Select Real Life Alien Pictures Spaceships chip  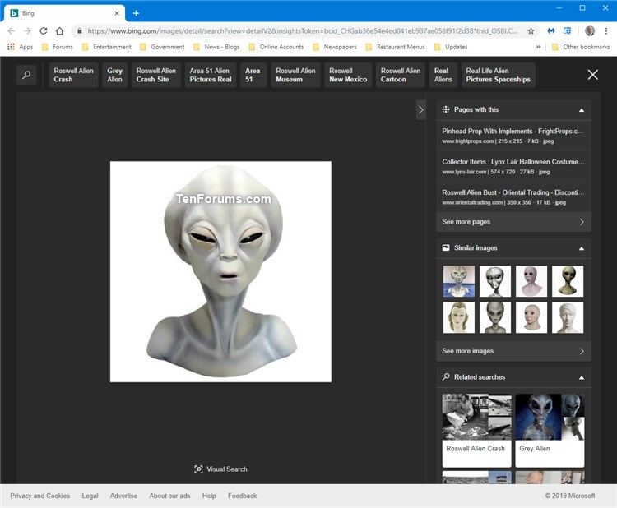[x=499, y=75]
